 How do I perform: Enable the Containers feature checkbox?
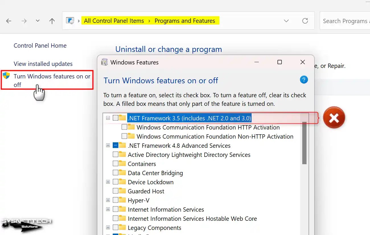[x=116, y=164]
